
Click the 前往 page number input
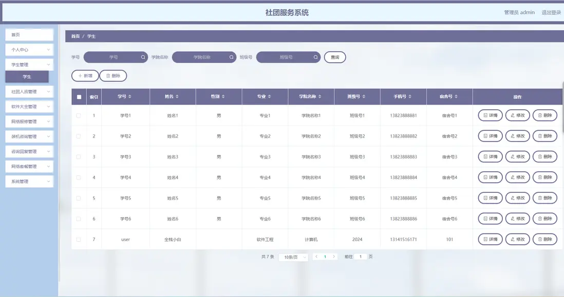[361, 256]
